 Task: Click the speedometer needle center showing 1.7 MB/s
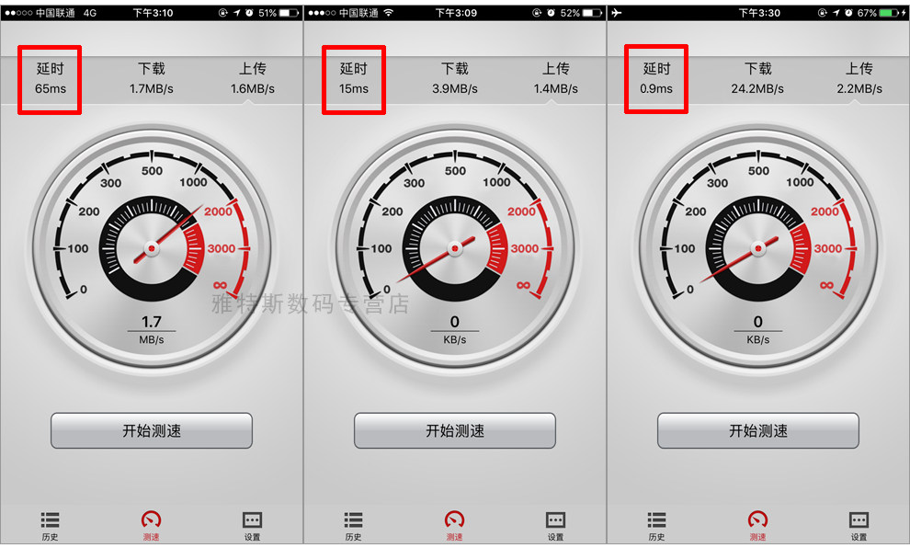click(x=152, y=248)
